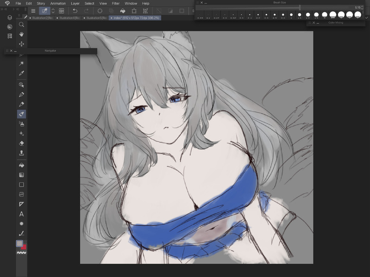Select the highlighted Brush tool
Screen dimensions: 370x277
21,114
